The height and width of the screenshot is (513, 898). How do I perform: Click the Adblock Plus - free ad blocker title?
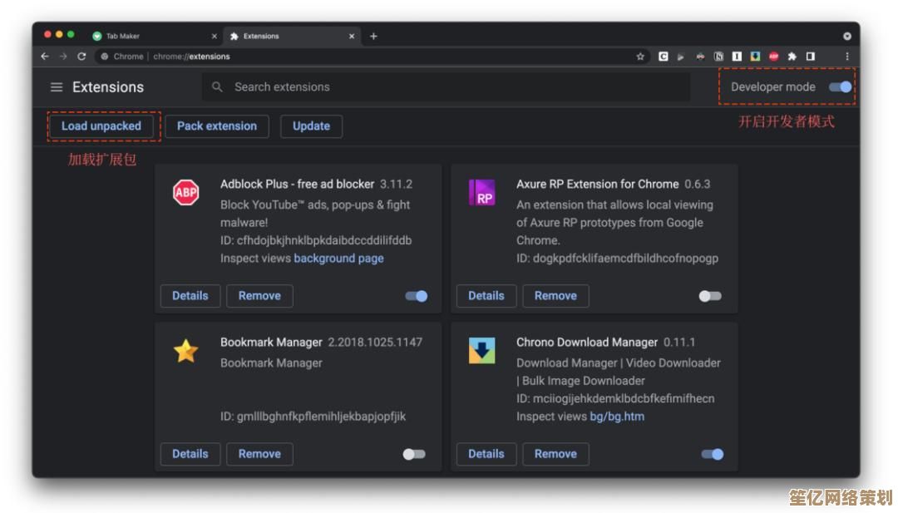(297, 184)
